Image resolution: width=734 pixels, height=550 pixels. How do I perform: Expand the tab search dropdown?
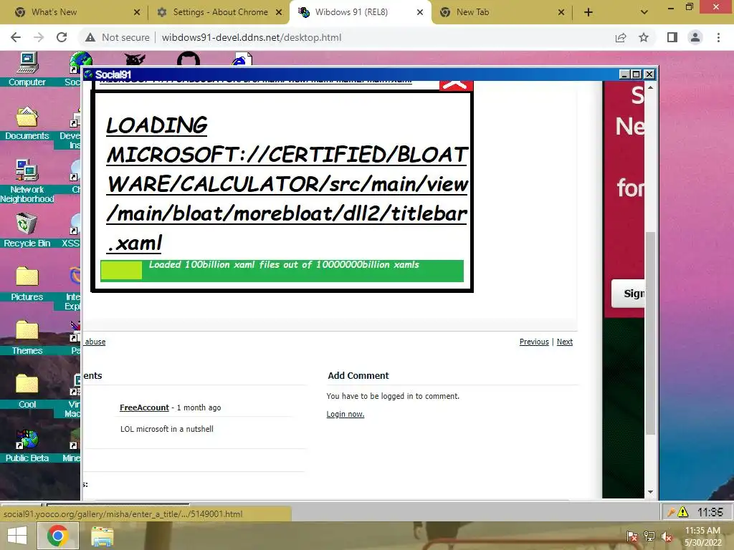(644, 12)
